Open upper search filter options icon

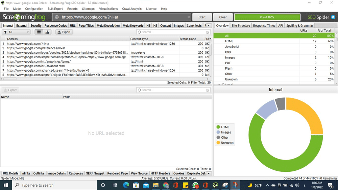coord(208,32)
